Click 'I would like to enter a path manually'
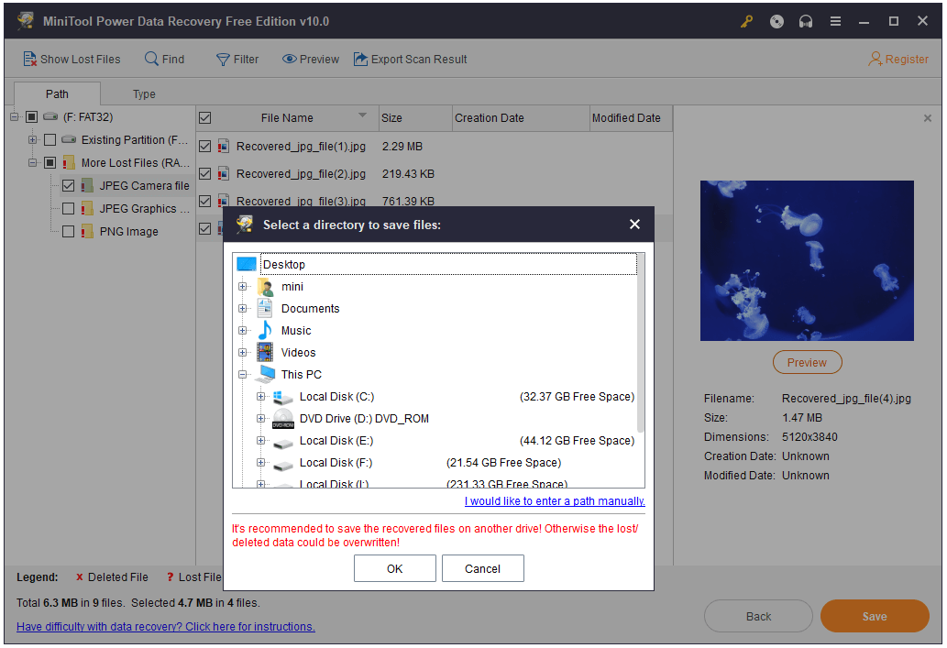This screenshot has width=947, height=648. pyautogui.click(x=555, y=501)
